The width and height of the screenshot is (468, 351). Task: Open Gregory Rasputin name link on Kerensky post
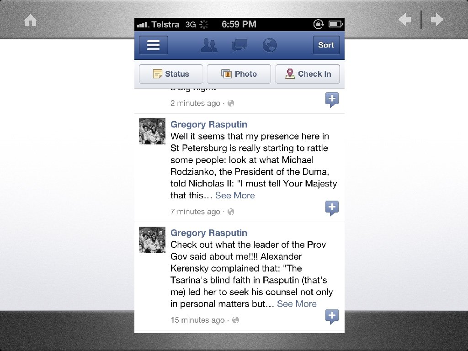coord(209,233)
